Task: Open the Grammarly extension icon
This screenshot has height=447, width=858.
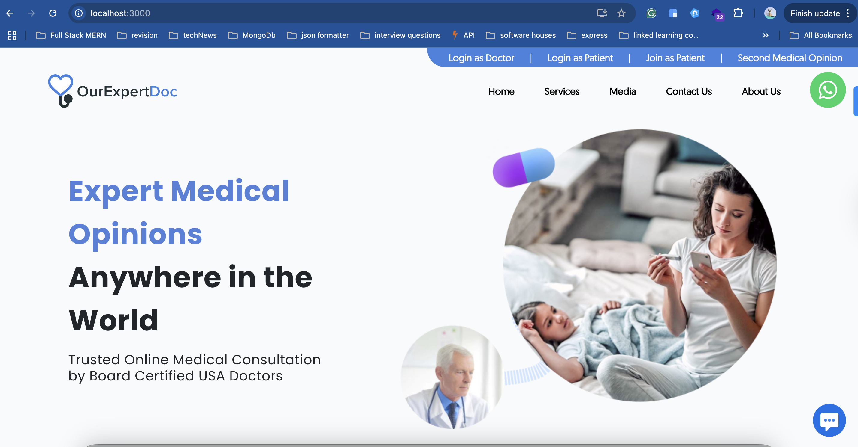Action: [x=651, y=13]
